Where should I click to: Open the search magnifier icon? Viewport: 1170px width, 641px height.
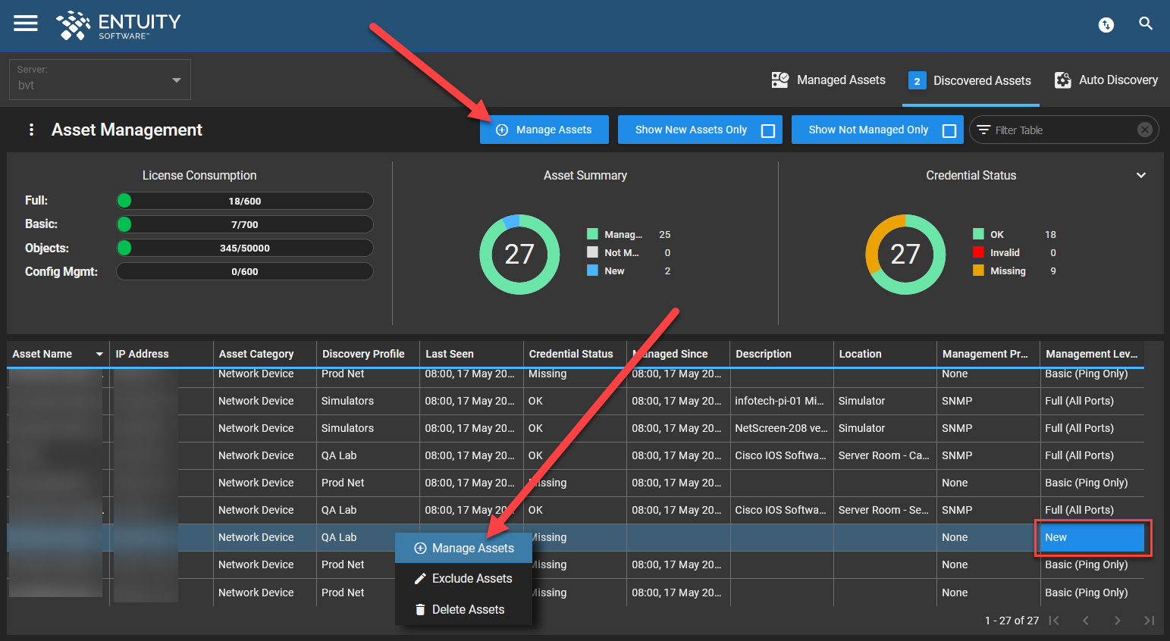coord(1146,24)
